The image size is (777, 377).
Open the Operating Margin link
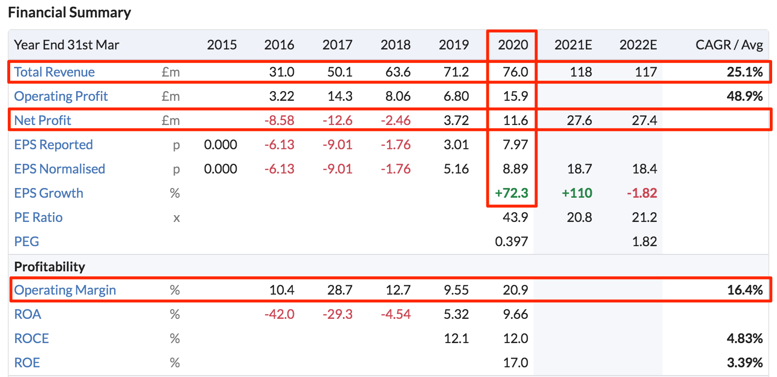[x=65, y=290]
